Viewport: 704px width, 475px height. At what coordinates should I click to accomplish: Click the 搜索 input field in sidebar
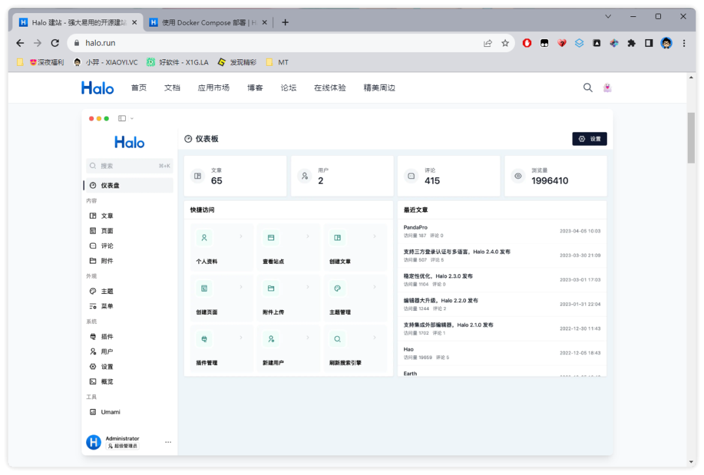(130, 166)
